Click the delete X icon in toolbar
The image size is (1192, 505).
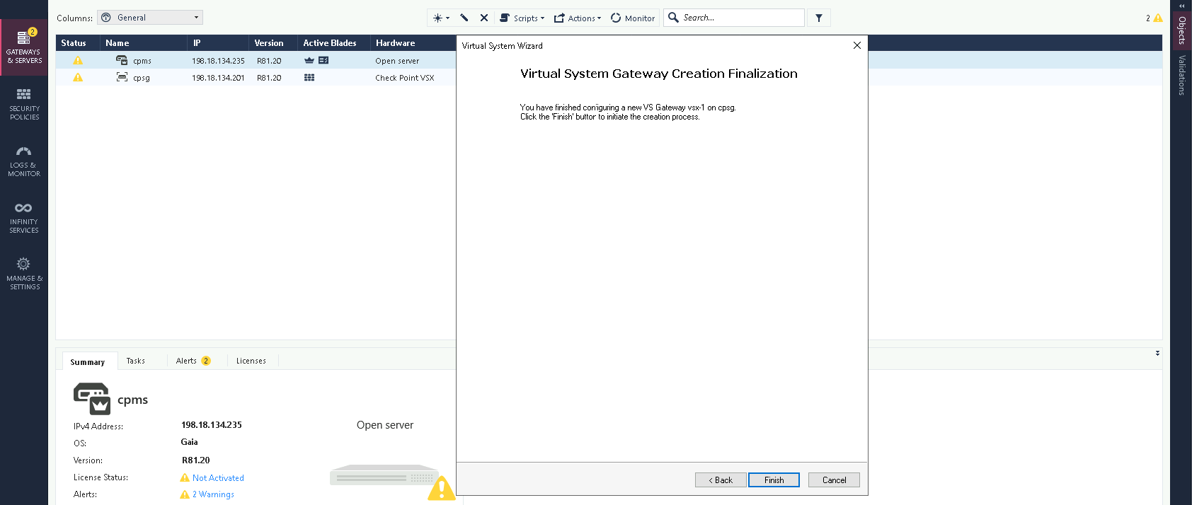pyautogui.click(x=484, y=18)
